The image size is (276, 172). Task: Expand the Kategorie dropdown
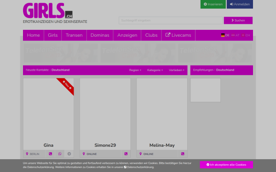click(x=155, y=70)
